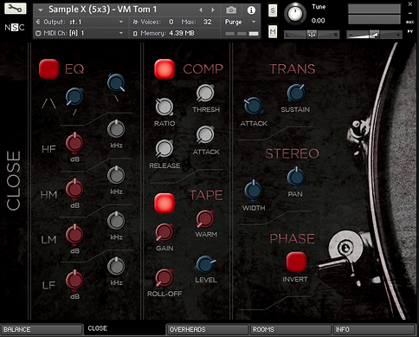Click the compressor RELEASE knob
Image resolution: width=419 pixels, height=337 pixels.
click(x=164, y=149)
